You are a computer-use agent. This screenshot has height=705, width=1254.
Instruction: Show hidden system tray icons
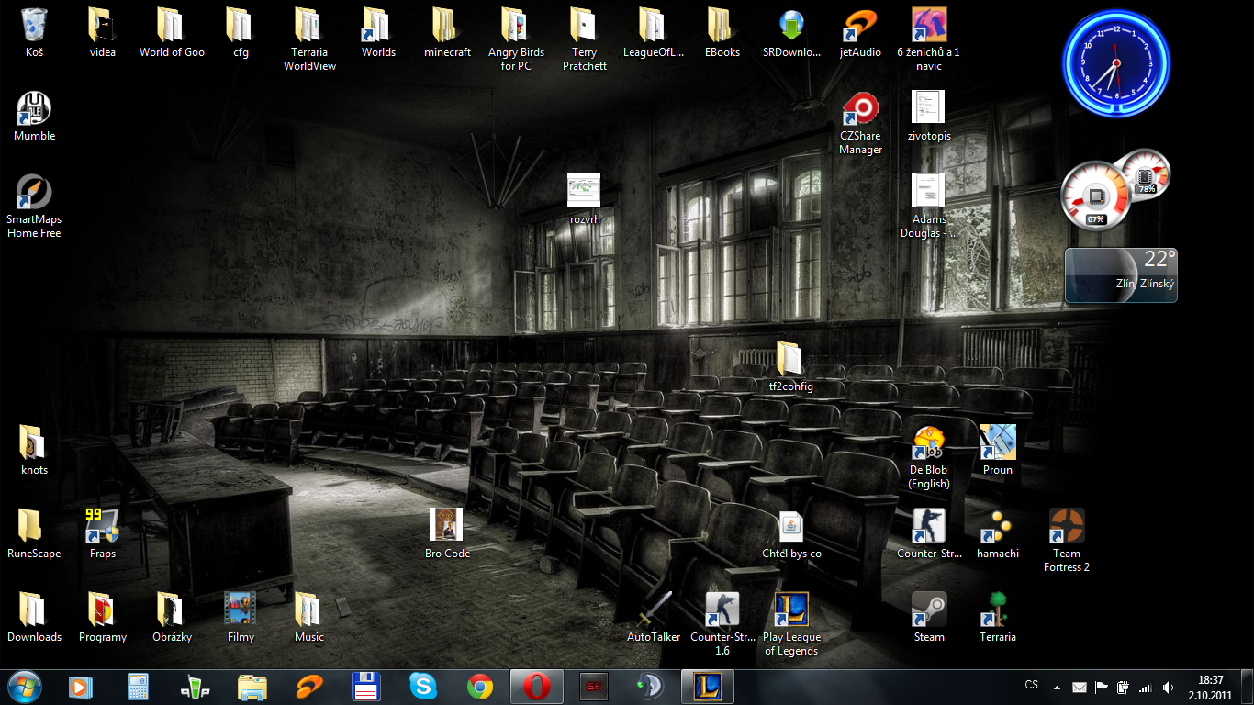point(1056,687)
